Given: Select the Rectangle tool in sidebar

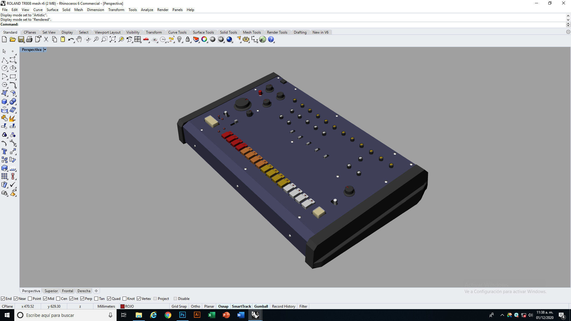Looking at the screenshot, I should pyautogui.click(x=13, y=76).
